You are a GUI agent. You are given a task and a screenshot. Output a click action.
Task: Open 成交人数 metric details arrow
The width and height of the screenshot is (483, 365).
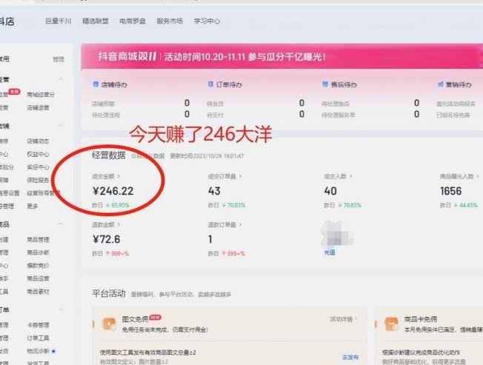tap(350, 176)
